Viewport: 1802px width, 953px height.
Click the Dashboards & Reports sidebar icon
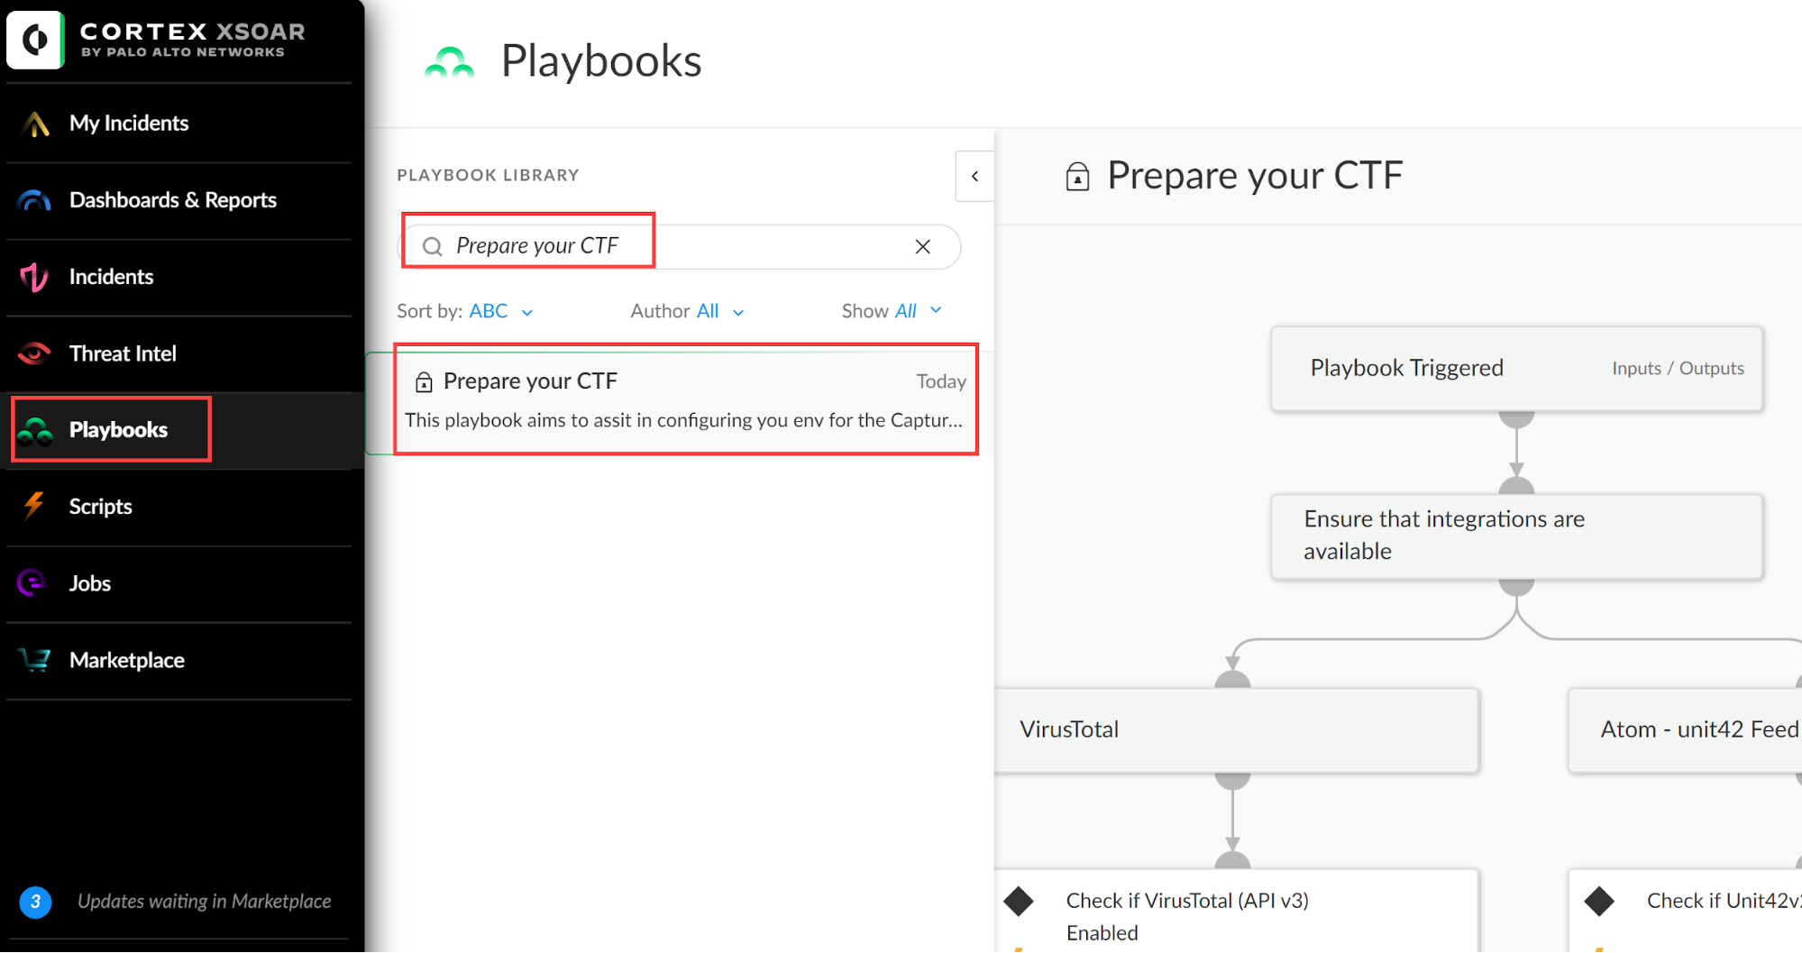pos(34,200)
